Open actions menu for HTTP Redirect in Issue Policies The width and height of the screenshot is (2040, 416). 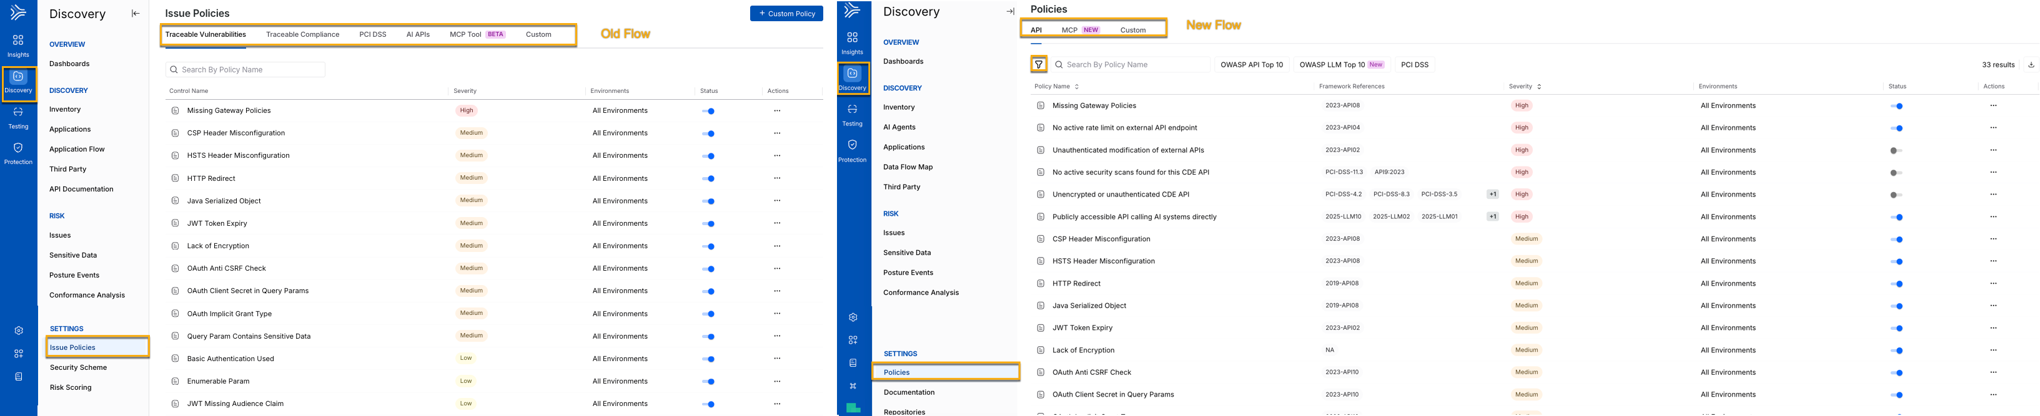point(777,178)
